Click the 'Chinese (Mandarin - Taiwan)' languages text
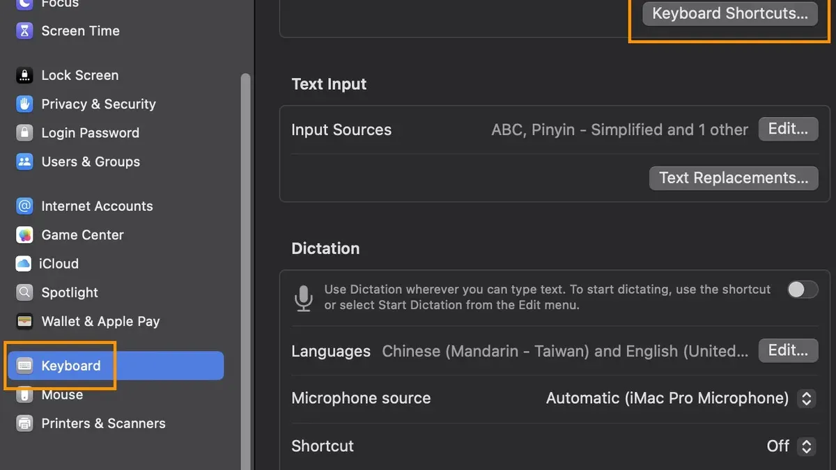The width and height of the screenshot is (836, 470). point(565,351)
